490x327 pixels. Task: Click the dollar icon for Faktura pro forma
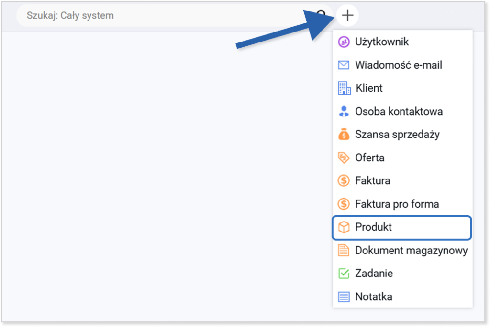[344, 204]
